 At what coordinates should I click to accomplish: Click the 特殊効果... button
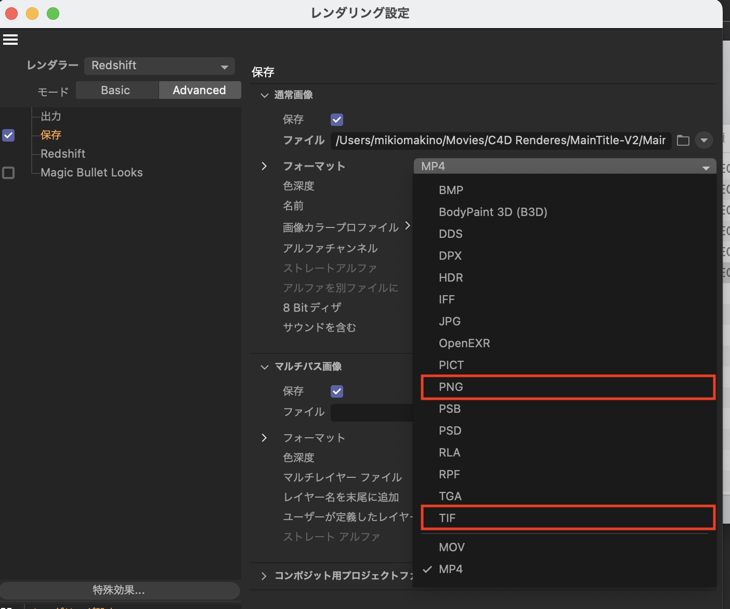point(119,590)
